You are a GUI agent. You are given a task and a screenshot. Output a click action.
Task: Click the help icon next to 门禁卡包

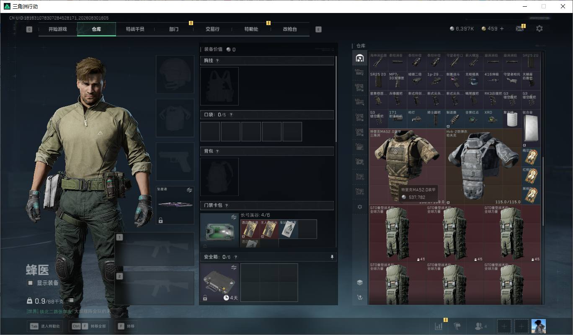pyautogui.click(x=226, y=206)
